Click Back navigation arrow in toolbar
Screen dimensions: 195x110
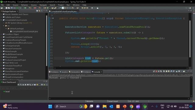click(87, 8)
